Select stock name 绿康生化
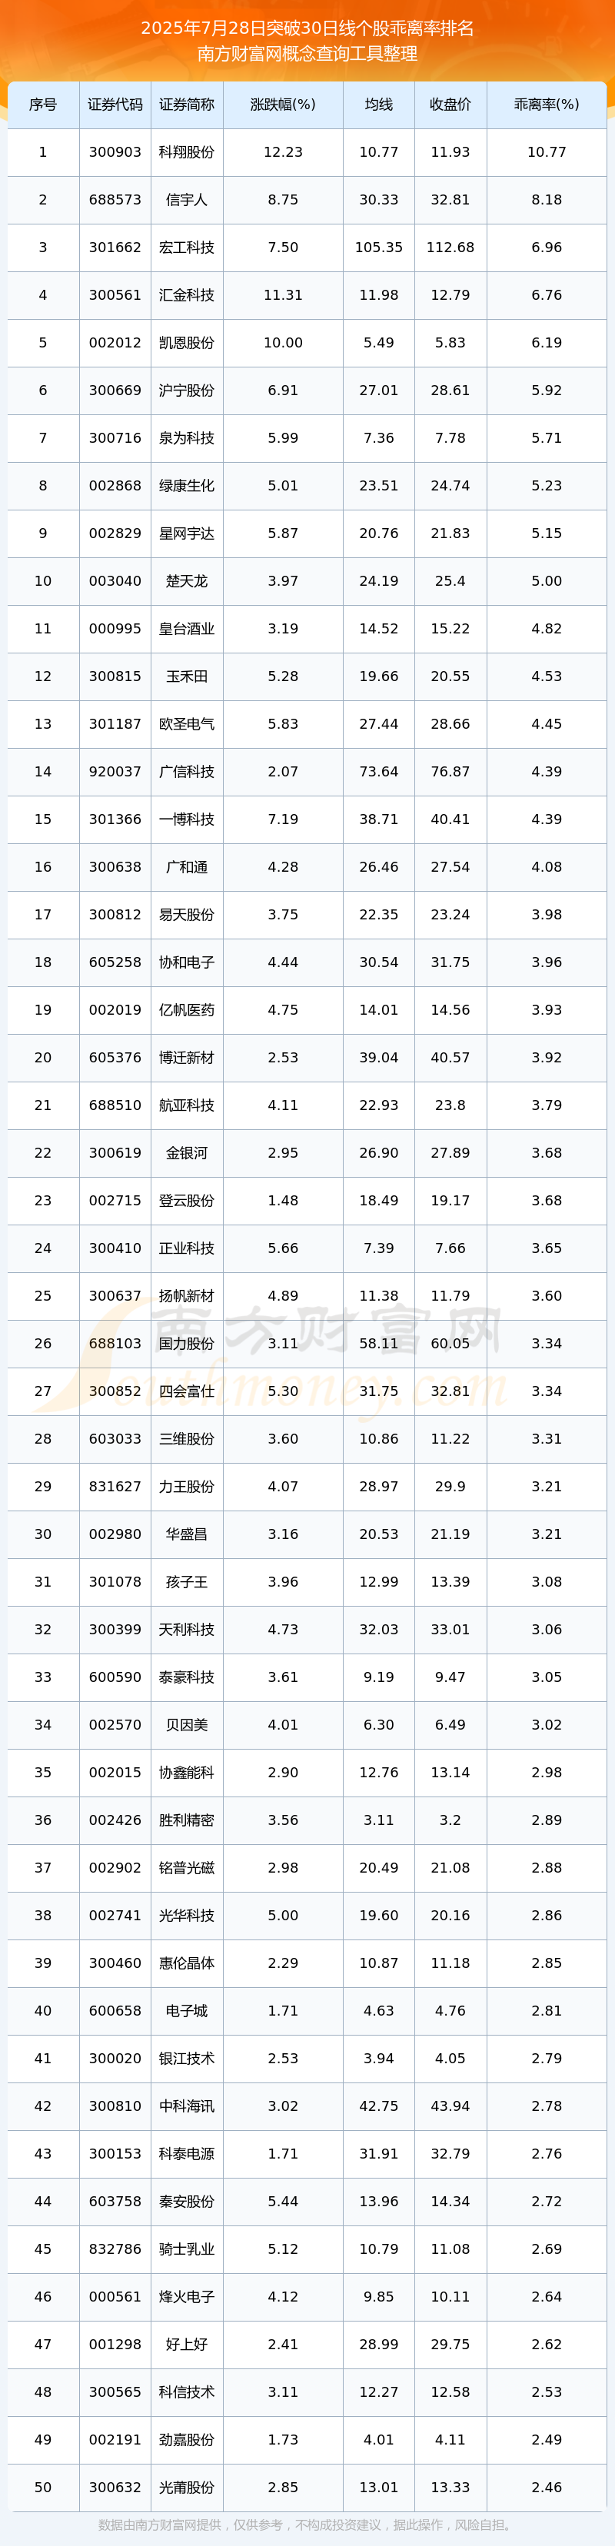The width and height of the screenshot is (615, 2546). pos(187,487)
